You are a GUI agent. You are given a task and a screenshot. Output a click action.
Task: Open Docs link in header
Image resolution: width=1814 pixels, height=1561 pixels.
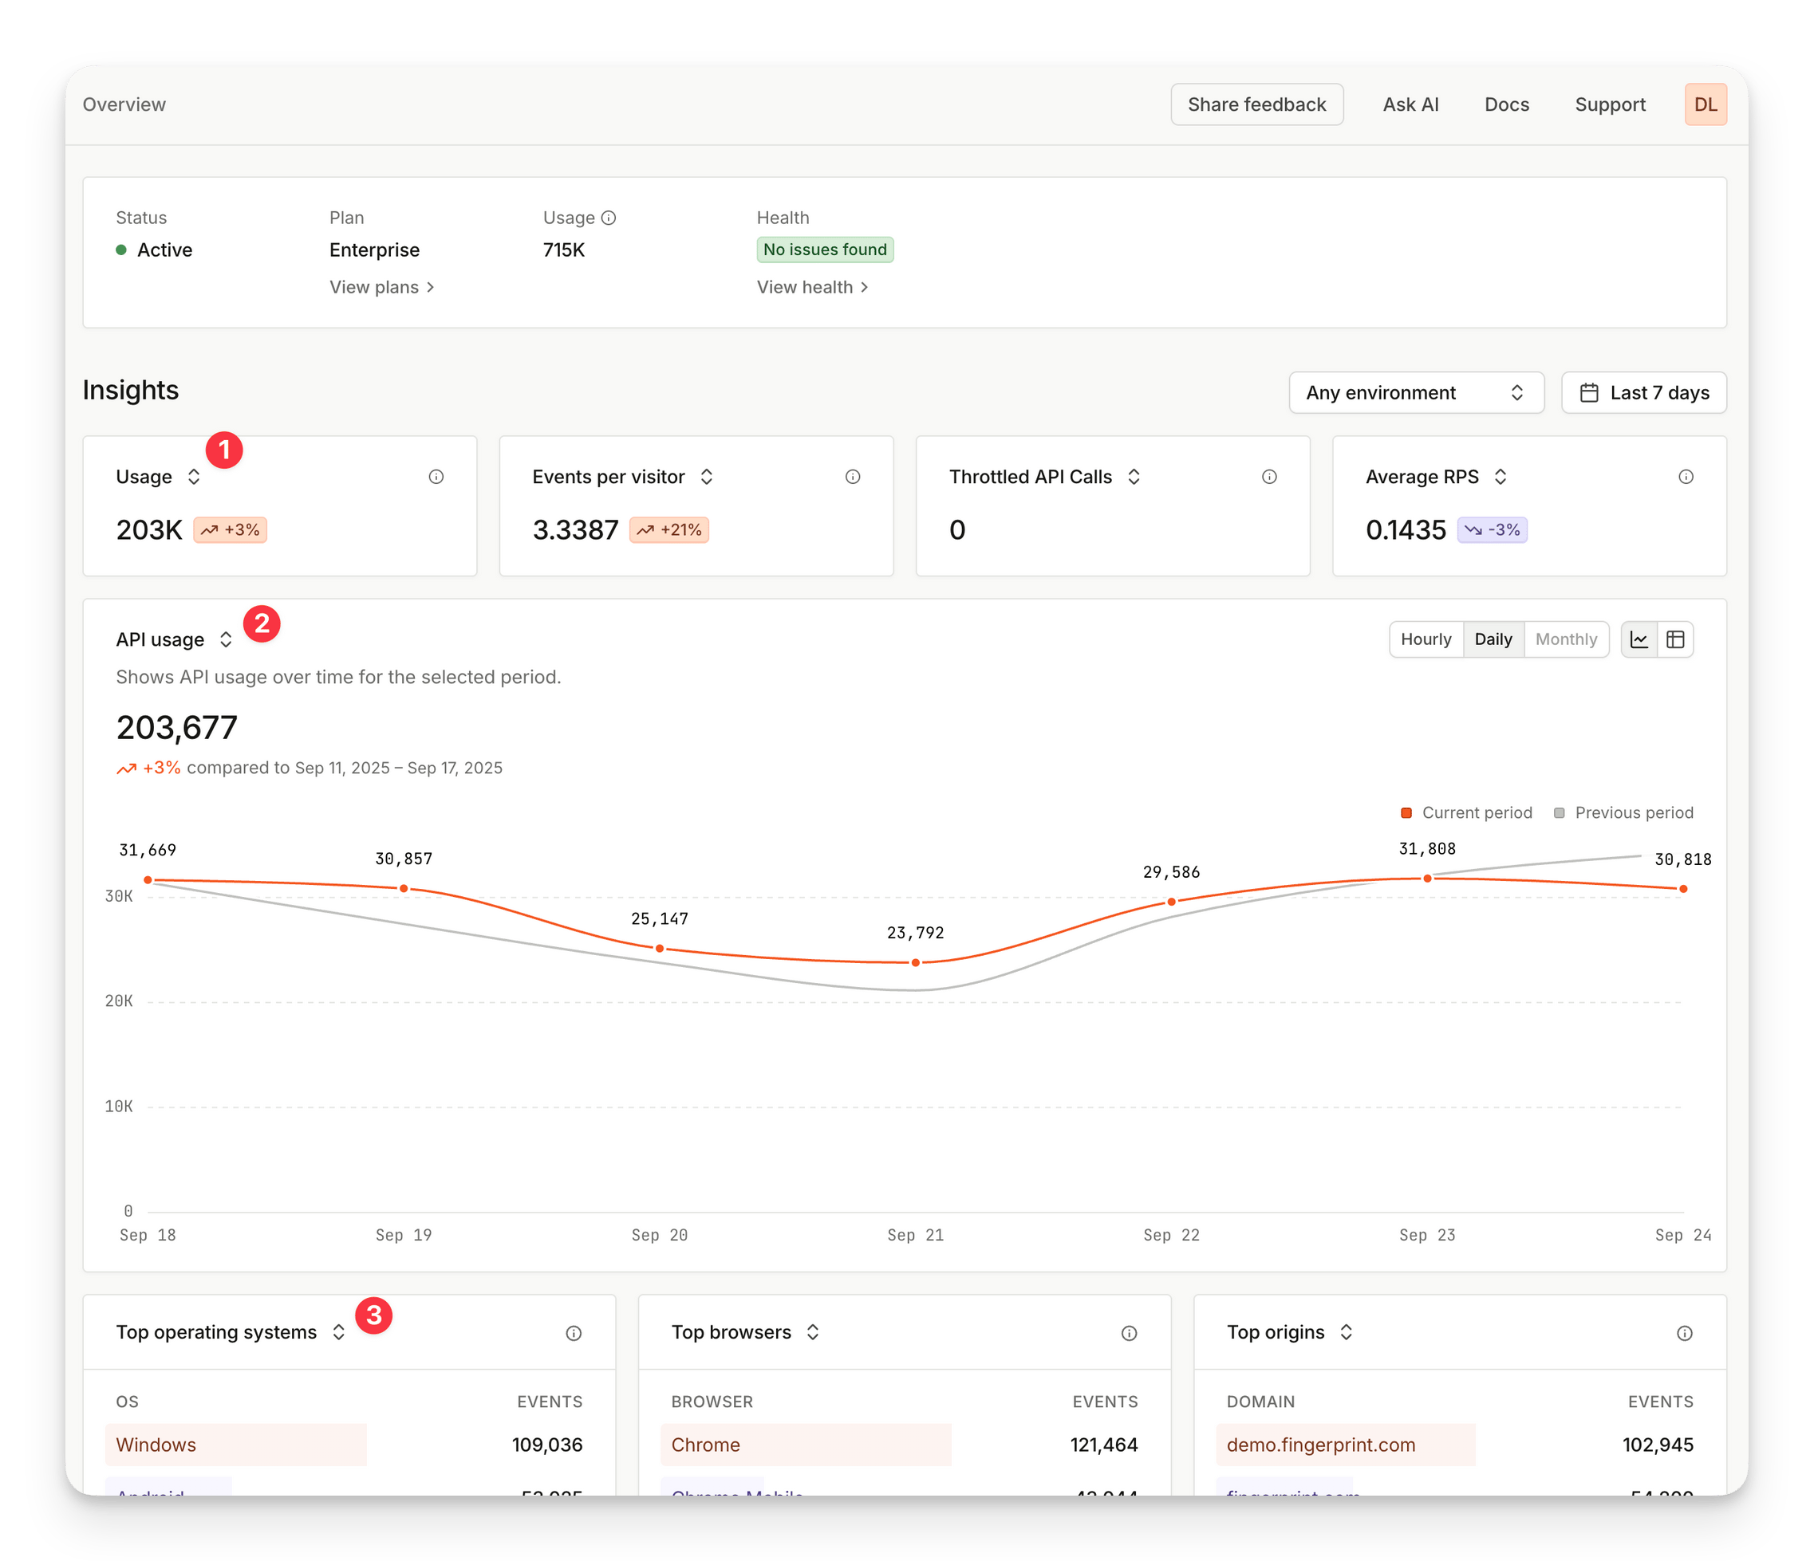1507,105
